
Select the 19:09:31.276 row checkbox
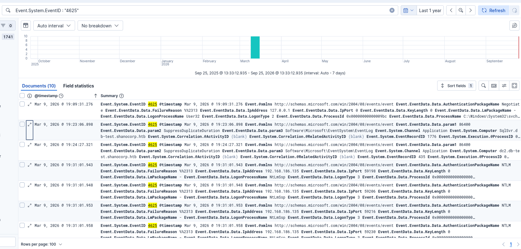click(x=22, y=104)
